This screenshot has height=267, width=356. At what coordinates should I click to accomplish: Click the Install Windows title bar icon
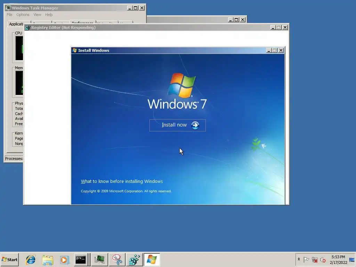point(74,50)
